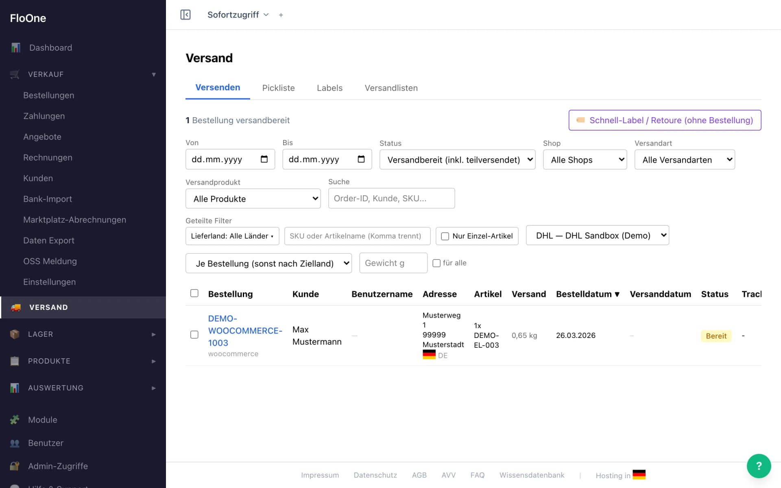Switch to the Pickliste tab
Screen dimensions: 781x488
coord(279,88)
